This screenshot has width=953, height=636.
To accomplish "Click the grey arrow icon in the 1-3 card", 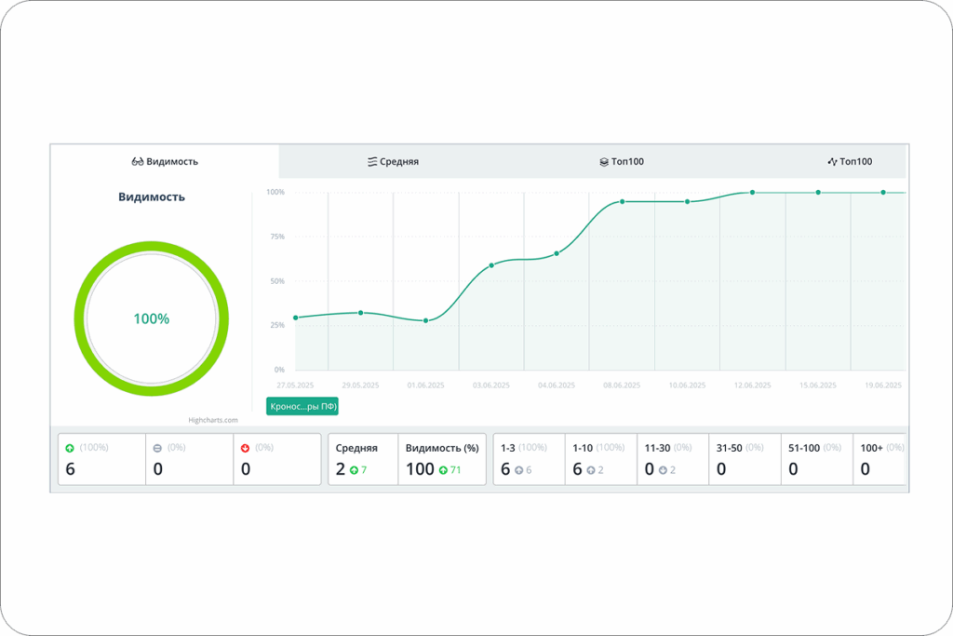I will click(519, 470).
